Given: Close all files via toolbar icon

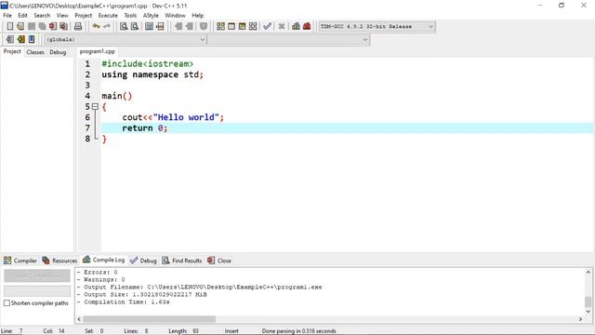Looking at the screenshot, I should coord(64,26).
